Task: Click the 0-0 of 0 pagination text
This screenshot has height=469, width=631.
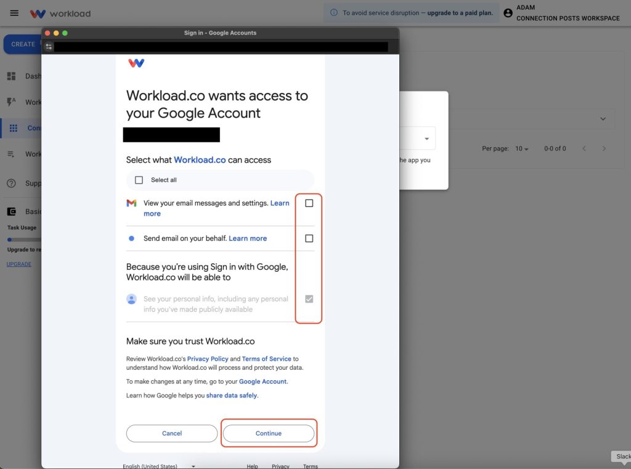Action: (555, 149)
